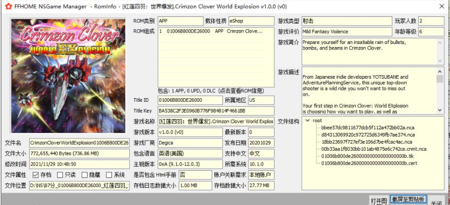The image size is (450, 205).
Task: Click the 发布日期 field 20201029
Action: click(x=261, y=143)
